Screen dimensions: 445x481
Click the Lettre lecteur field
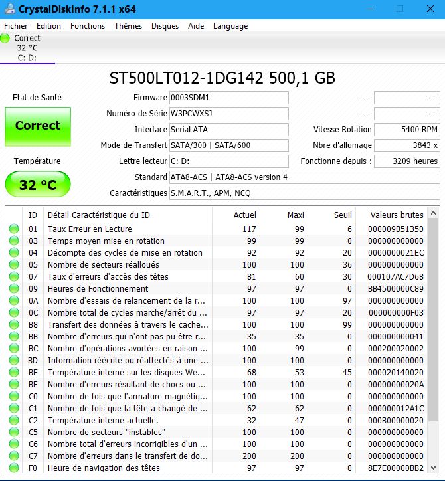coord(228,161)
